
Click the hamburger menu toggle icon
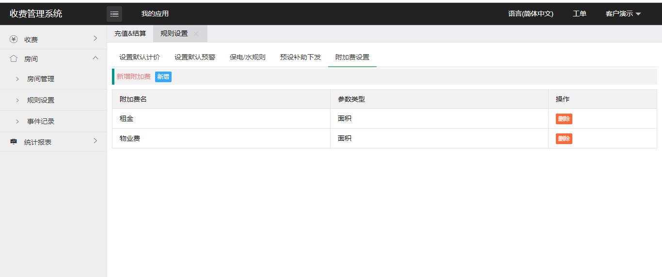tap(114, 14)
